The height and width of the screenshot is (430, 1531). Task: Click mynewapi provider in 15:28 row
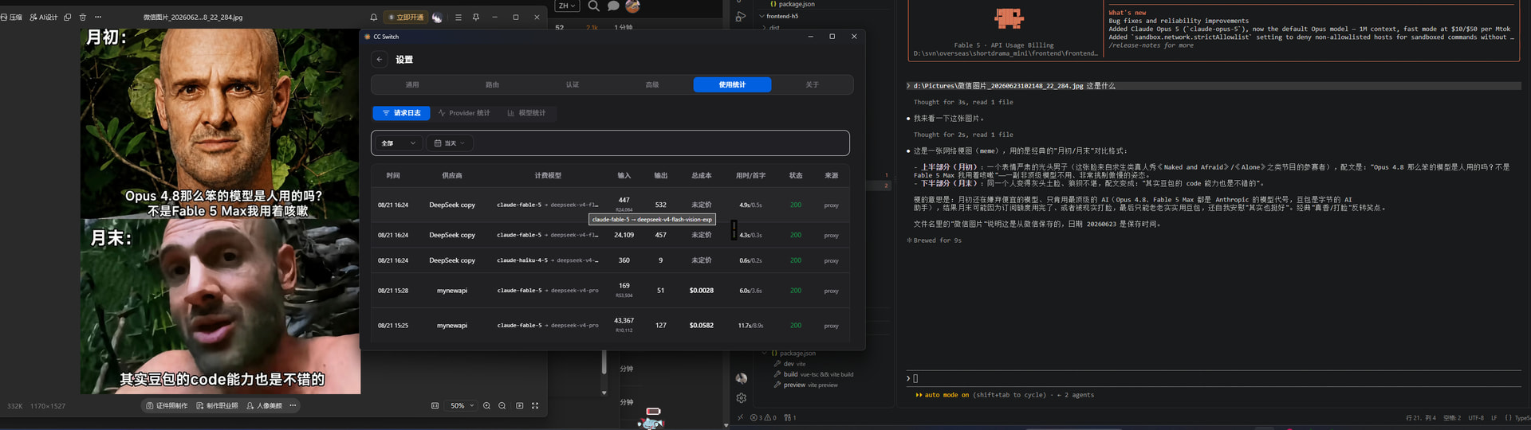click(452, 291)
